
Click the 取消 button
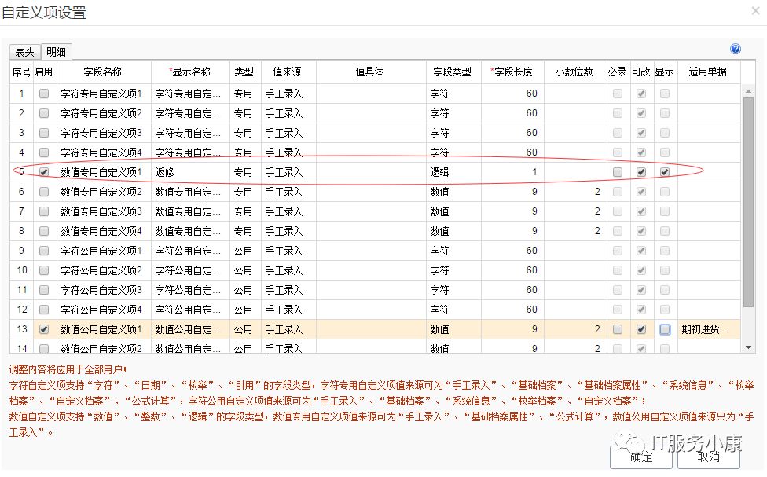[x=708, y=457]
